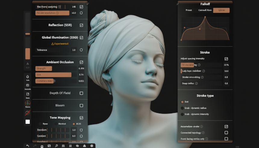Click the warning triangle icon in left sidebar
259x148 pixels.
[28, 64]
